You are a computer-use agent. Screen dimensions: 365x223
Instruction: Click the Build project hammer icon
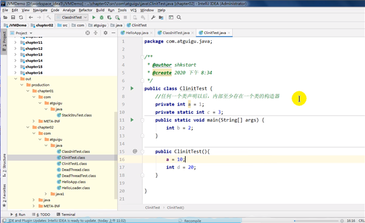pyautogui.click(x=49, y=17)
